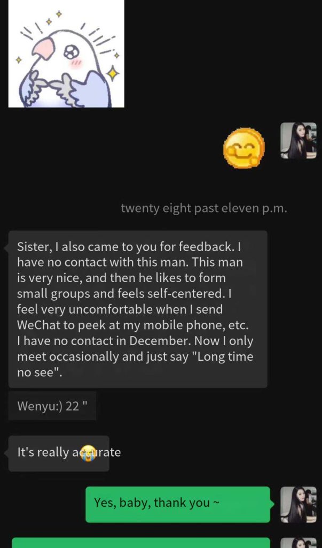Tap the crying emoji in 'It's really accurate'
This screenshot has height=548, width=322.
88,453
